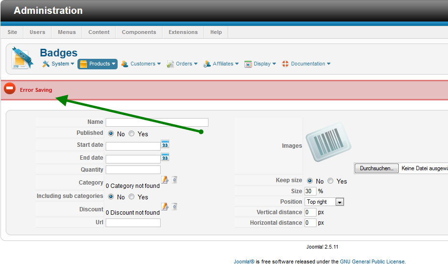Expand the Display dropdown menu

click(274, 64)
